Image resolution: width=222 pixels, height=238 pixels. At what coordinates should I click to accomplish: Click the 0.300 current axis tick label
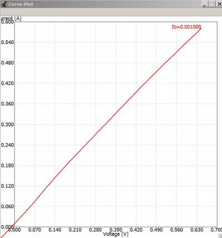click(x=7, y=124)
